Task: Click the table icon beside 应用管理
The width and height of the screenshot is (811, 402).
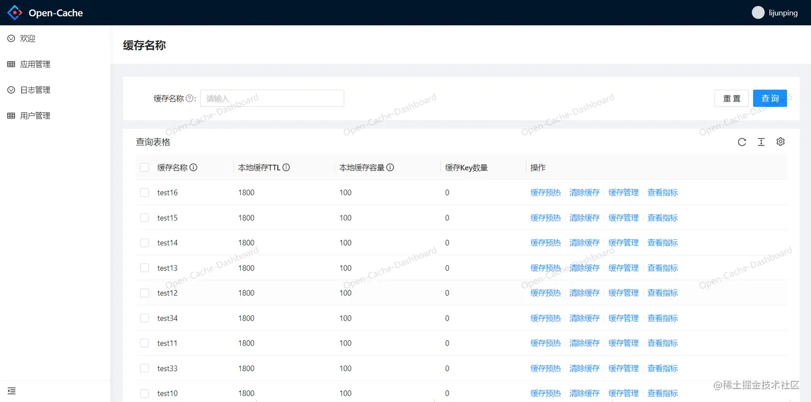Action: click(11, 64)
